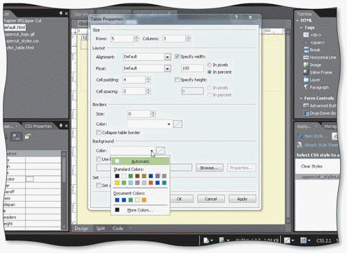The height and width of the screenshot is (253, 347).
Task: Click the Attach Style Sheet link
Action: [321, 145]
